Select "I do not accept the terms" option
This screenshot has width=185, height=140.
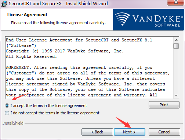pyautogui.click(x=7, y=113)
